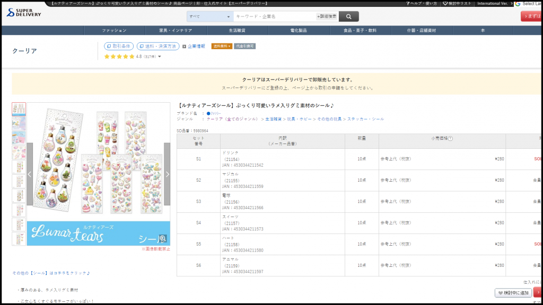The width and height of the screenshot is (543, 305).
Task: Switch to International Ver.
Action: (495, 4)
